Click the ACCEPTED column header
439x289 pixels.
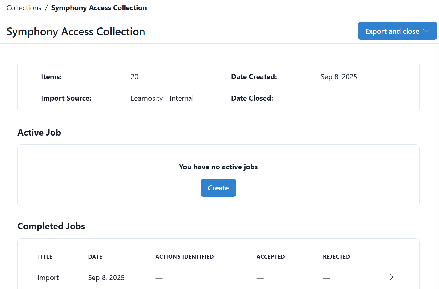coord(271,257)
